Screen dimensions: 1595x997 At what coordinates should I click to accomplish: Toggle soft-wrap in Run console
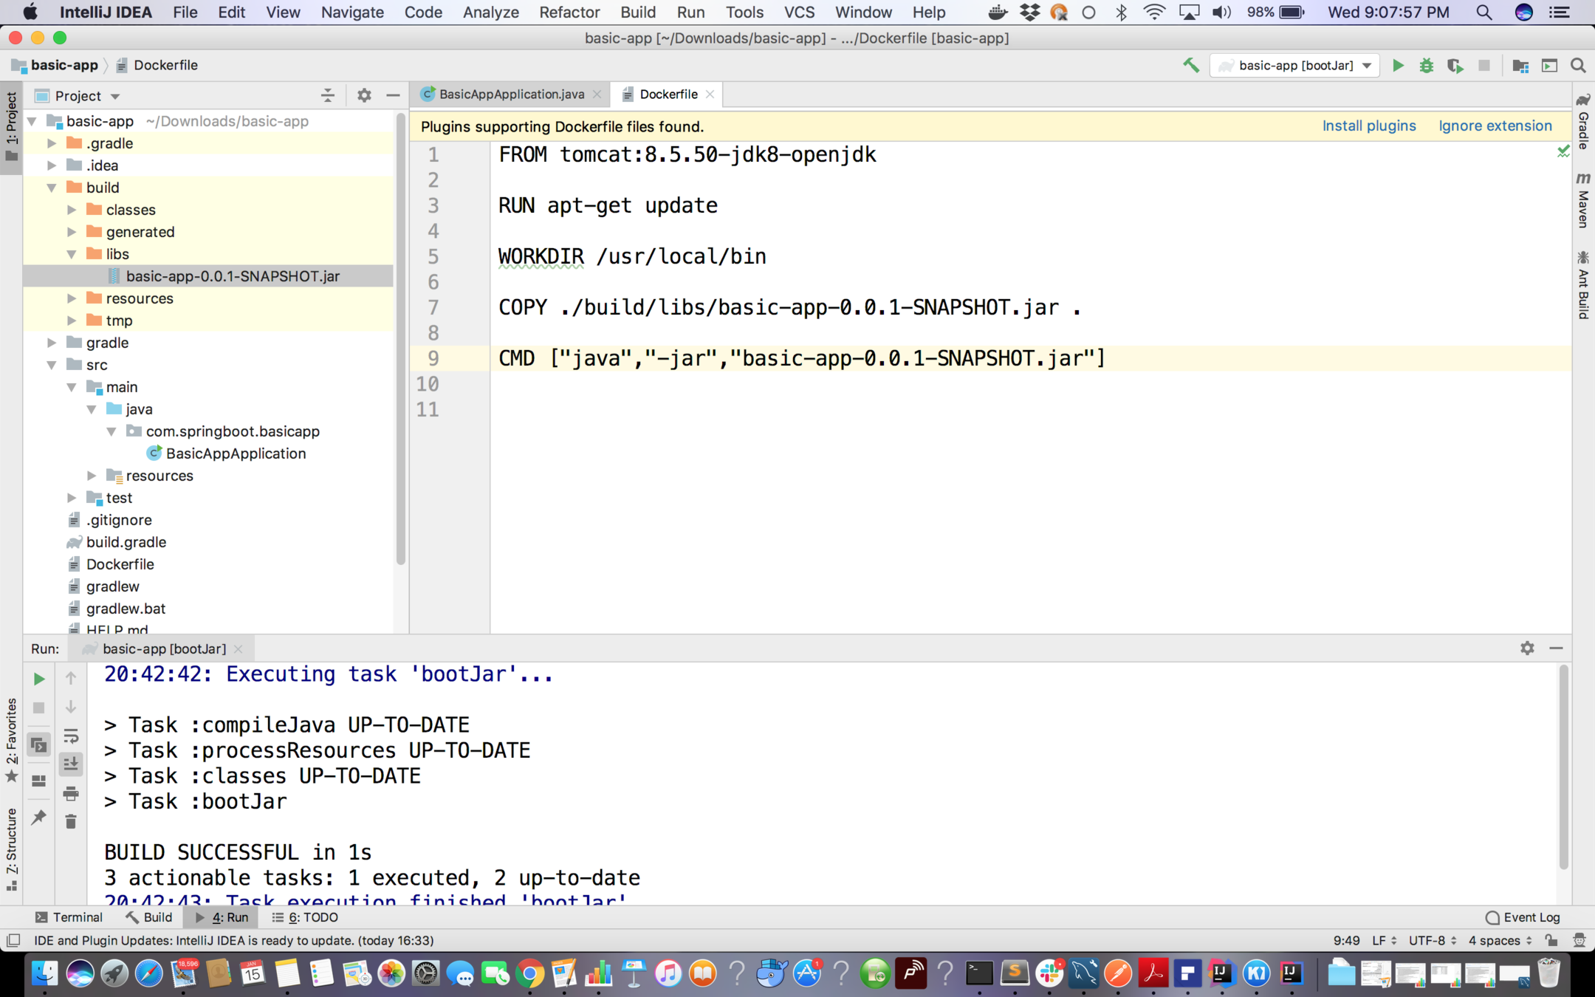71,736
